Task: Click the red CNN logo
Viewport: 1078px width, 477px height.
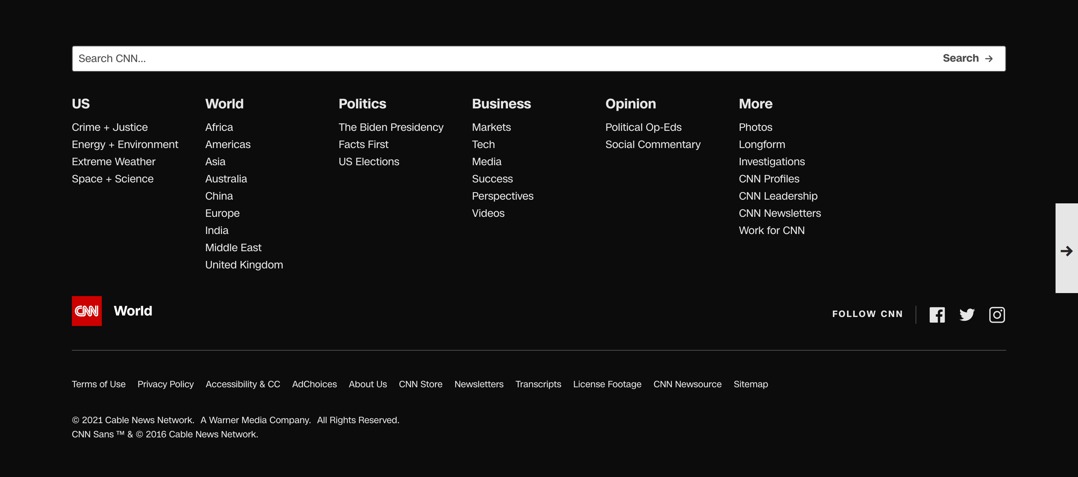Action: 86,311
